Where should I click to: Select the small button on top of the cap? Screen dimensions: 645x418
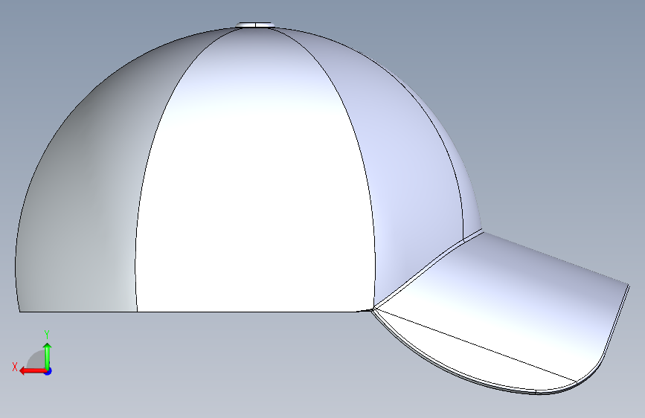[255, 25]
